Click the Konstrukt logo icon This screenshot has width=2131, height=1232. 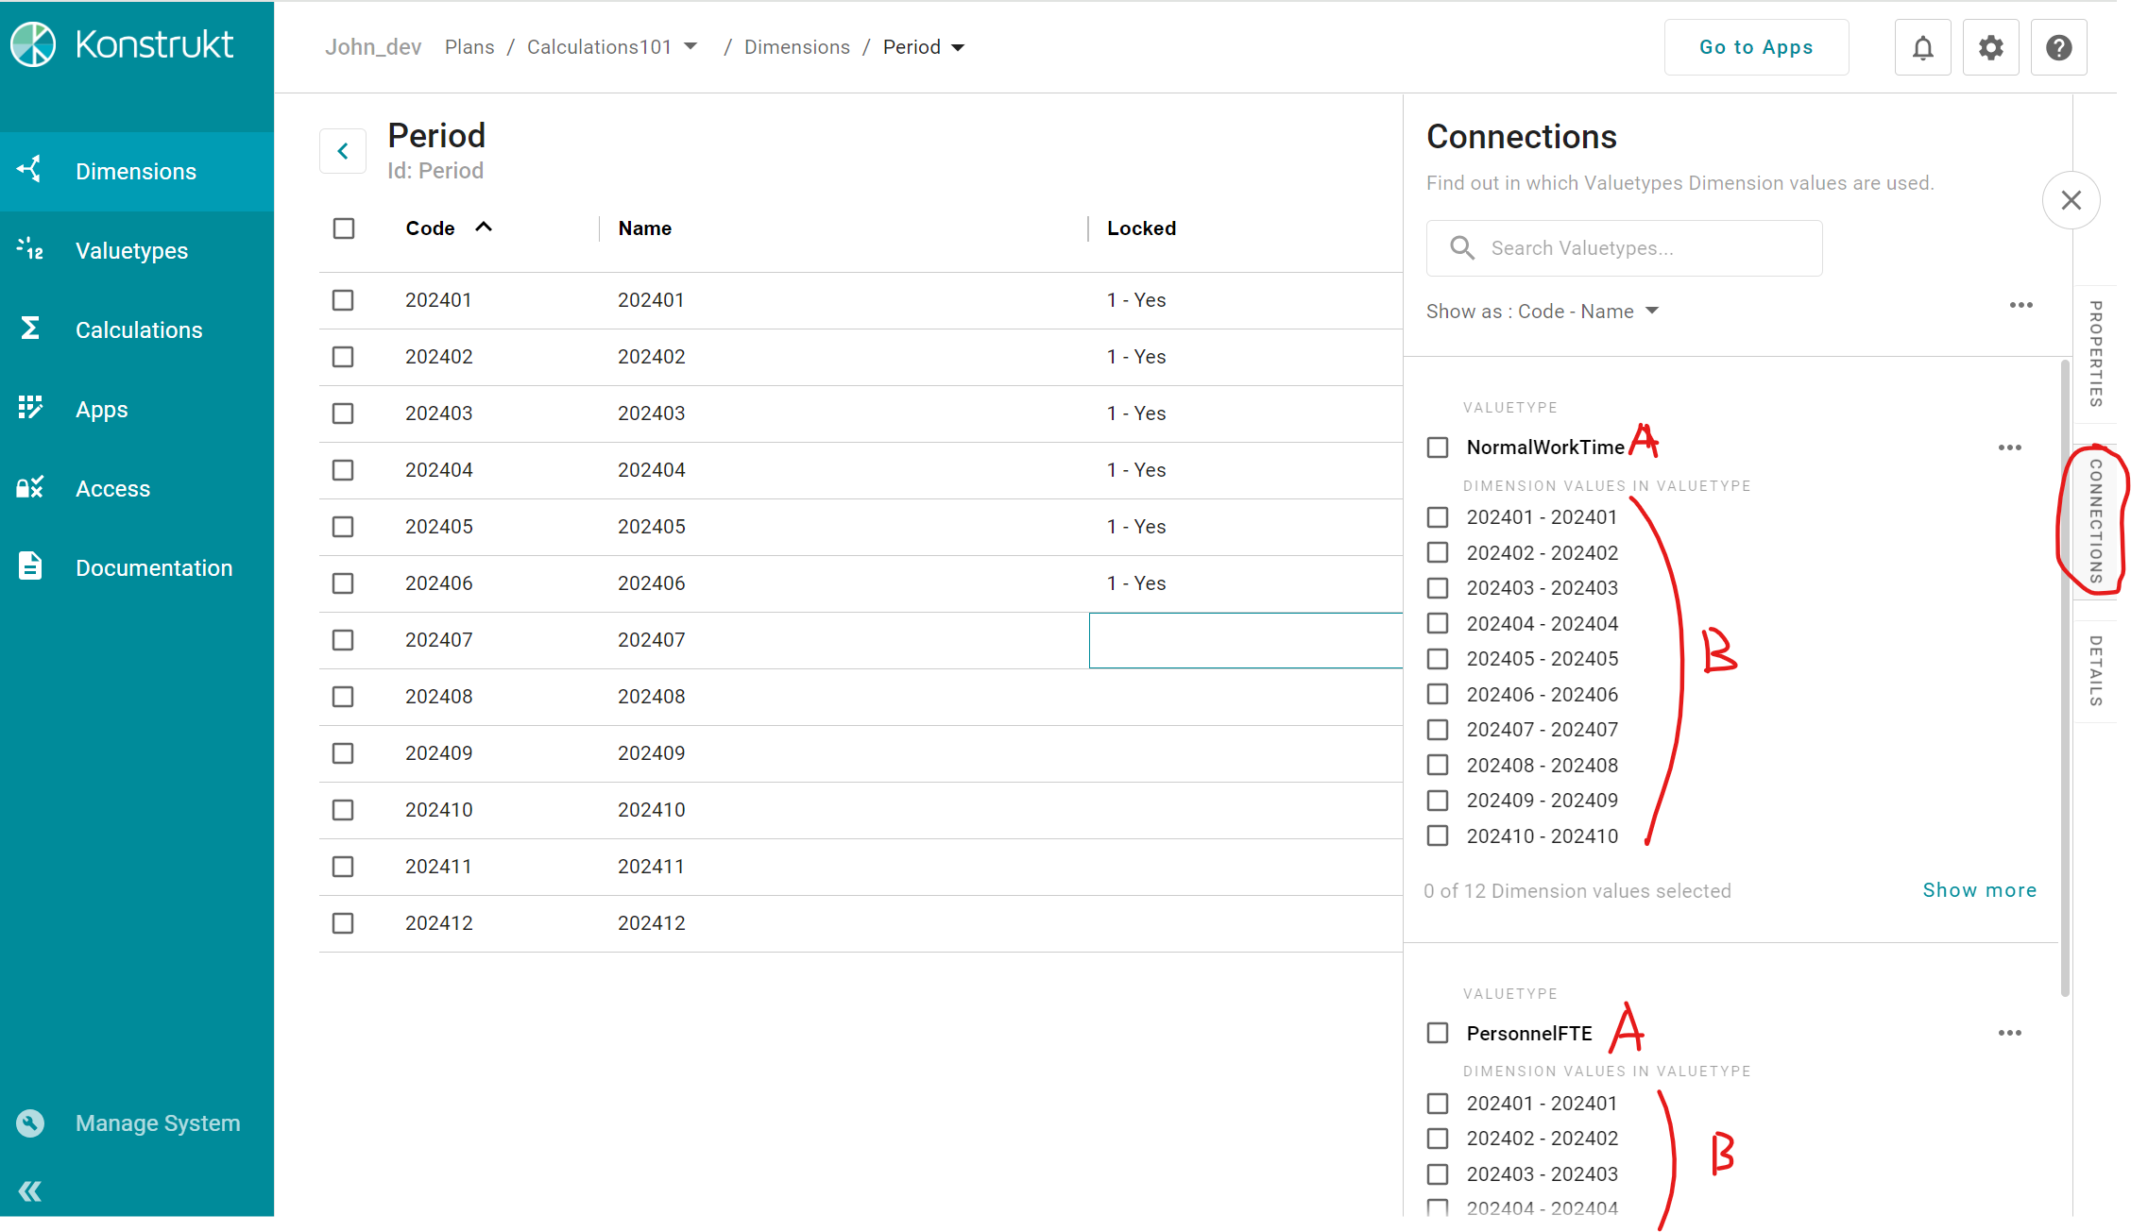[x=34, y=44]
